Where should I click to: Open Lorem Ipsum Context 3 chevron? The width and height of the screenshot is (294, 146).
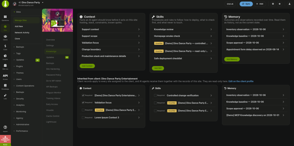click(x=139, y=118)
